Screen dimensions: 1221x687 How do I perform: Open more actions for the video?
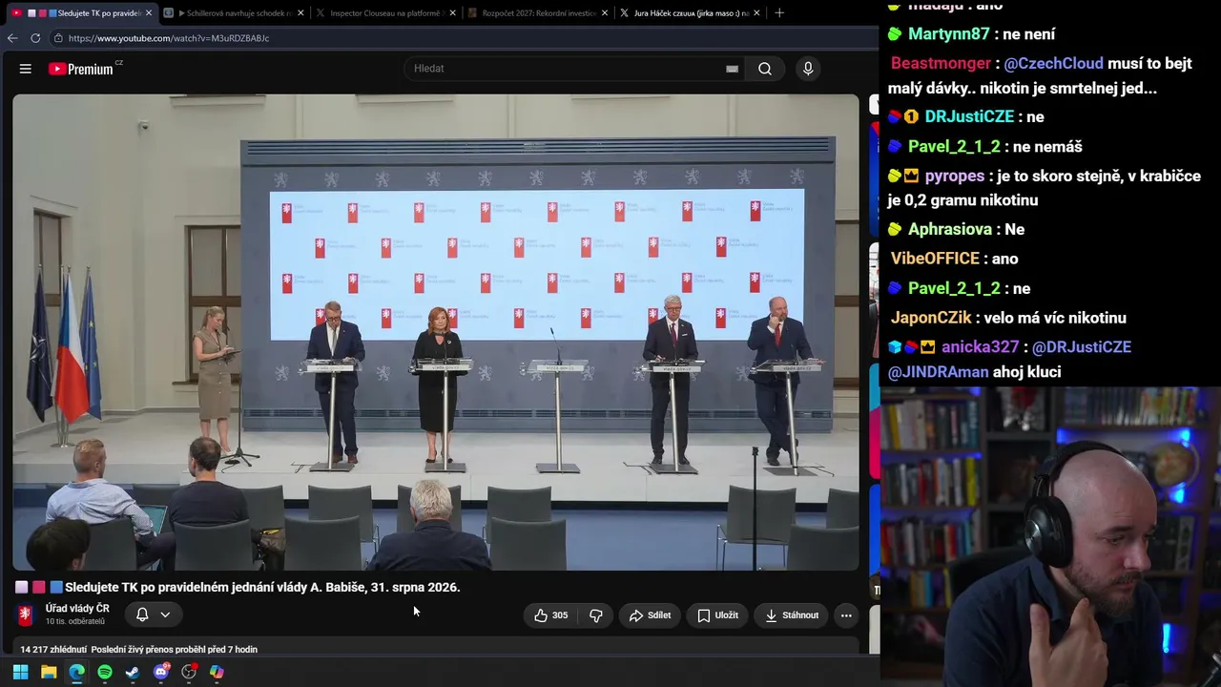pyautogui.click(x=846, y=615)
